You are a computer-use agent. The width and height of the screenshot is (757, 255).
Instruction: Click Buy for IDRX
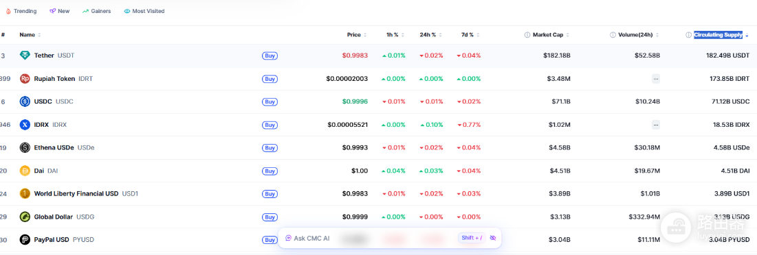(270, 125)
